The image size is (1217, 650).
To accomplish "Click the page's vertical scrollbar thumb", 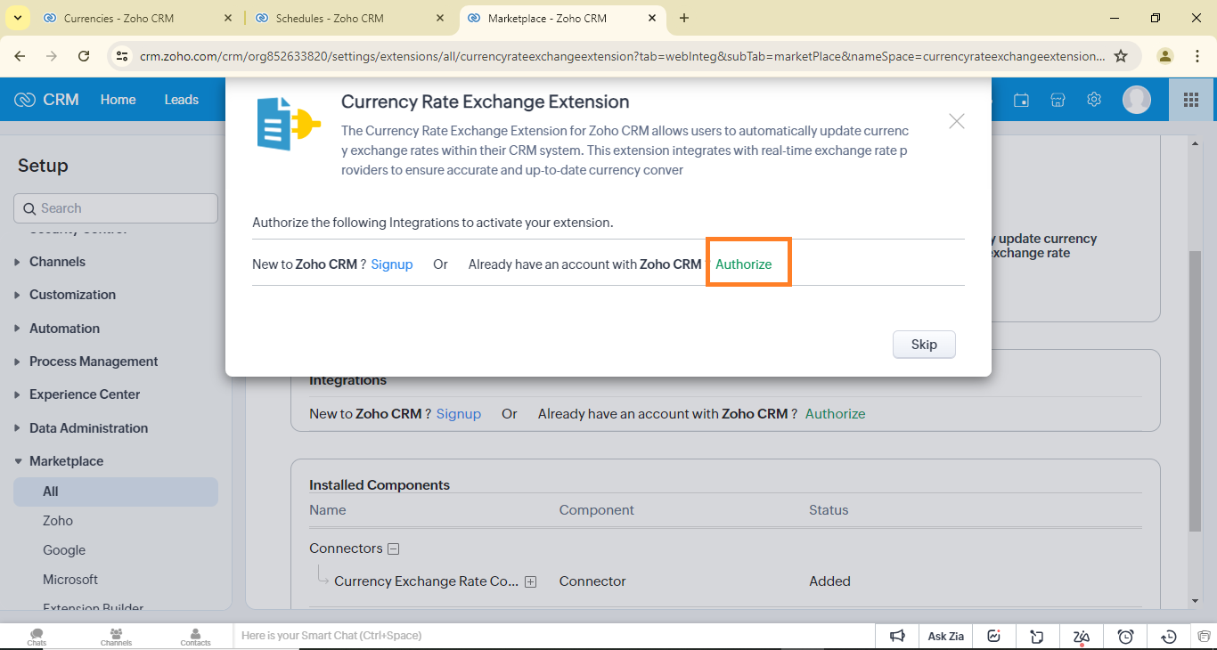I will (x=1194, y=392).
